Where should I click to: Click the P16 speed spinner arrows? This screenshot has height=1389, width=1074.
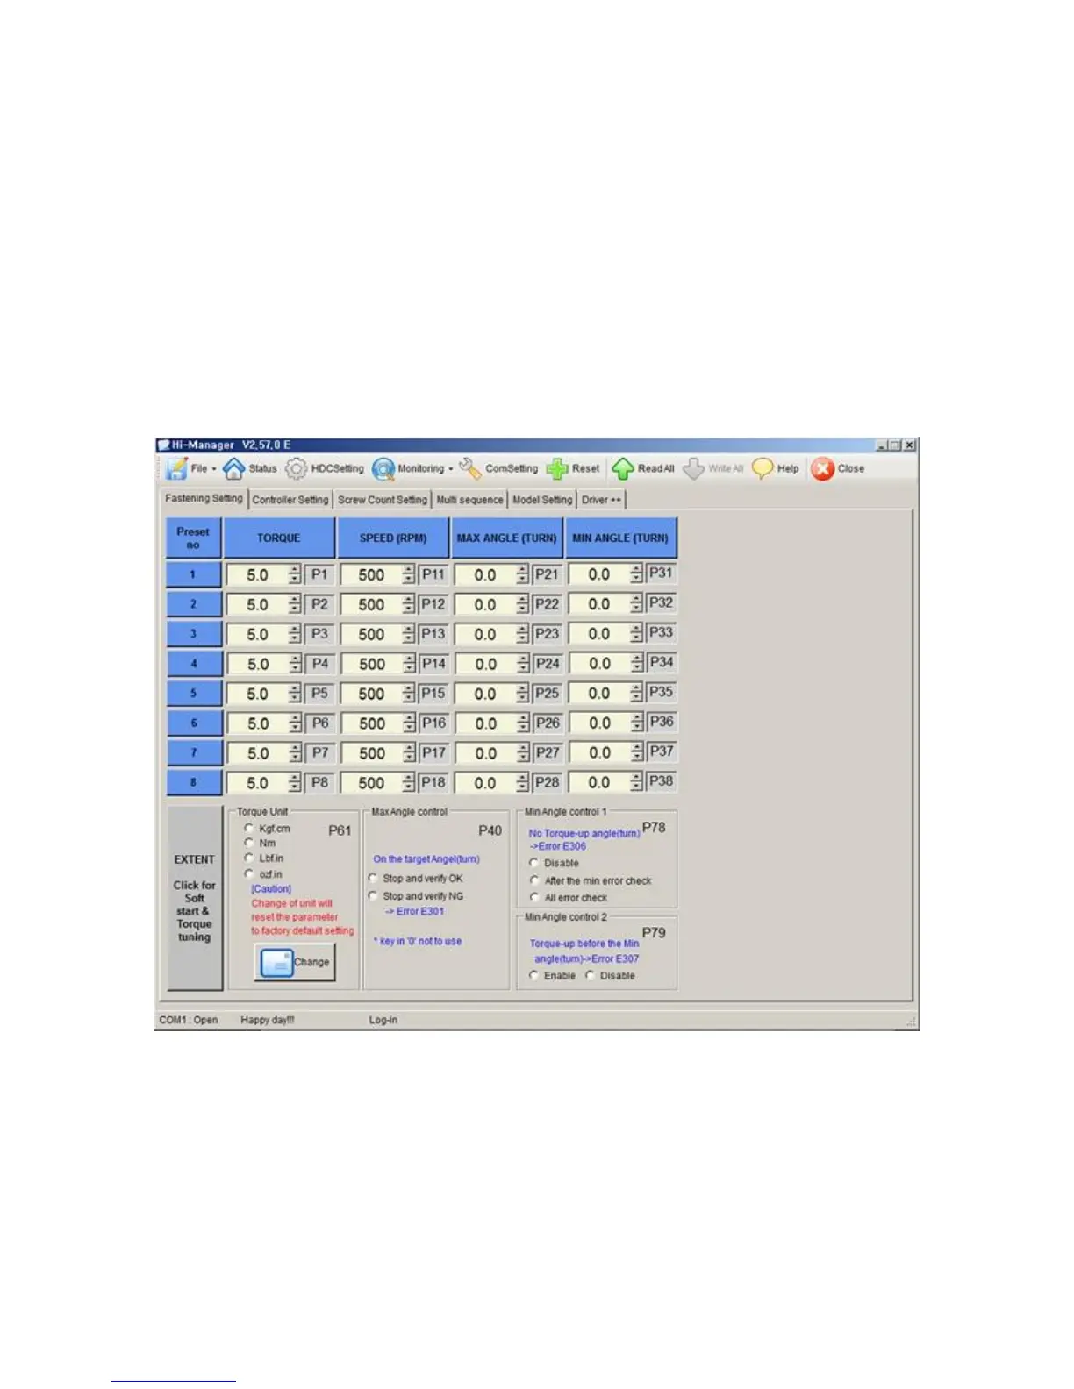pyautogui.click(x=409, y=723)
